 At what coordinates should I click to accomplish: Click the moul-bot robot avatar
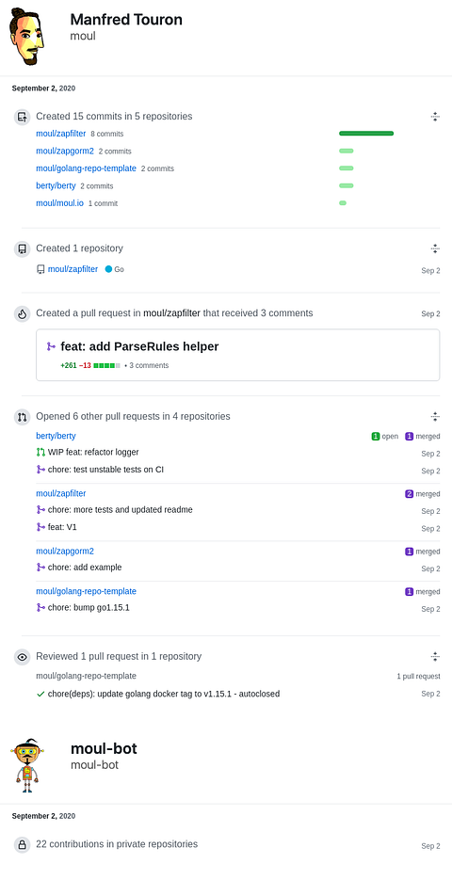tap(27, 765)
